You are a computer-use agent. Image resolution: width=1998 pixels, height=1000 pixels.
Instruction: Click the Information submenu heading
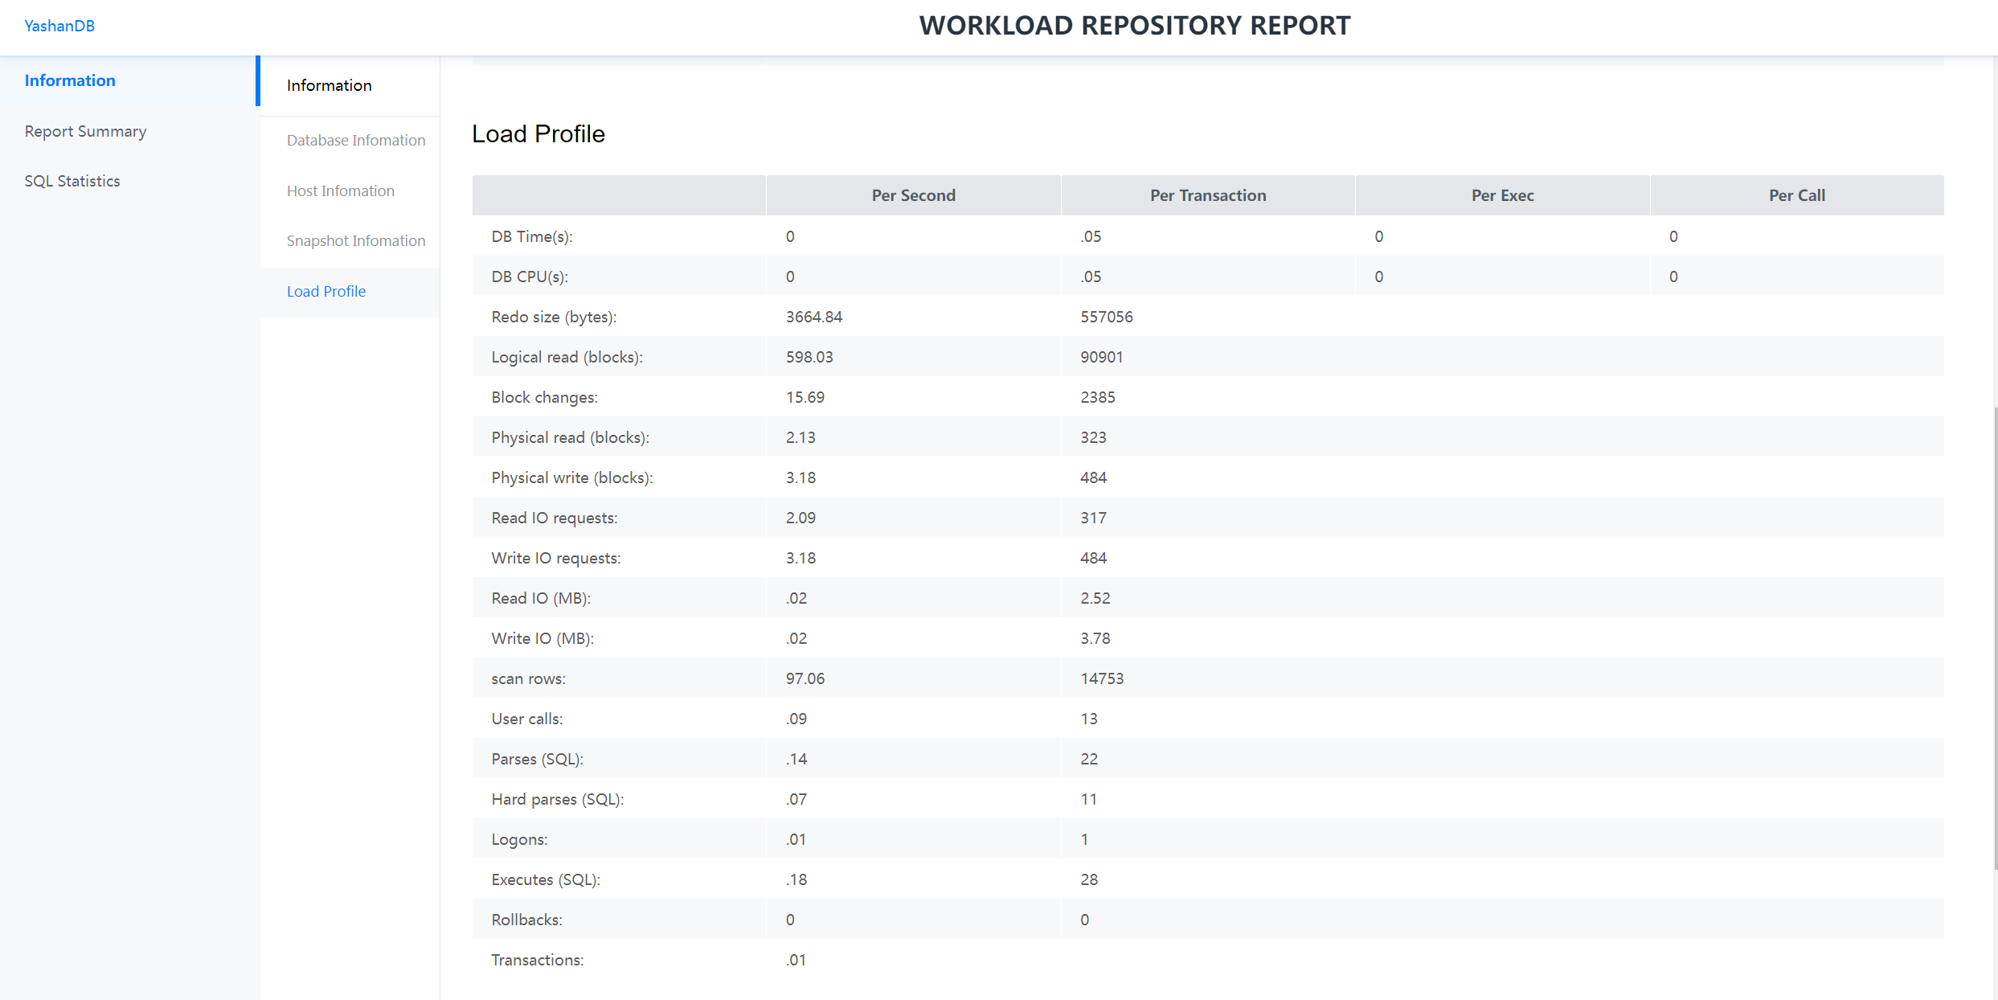point(329,85)
